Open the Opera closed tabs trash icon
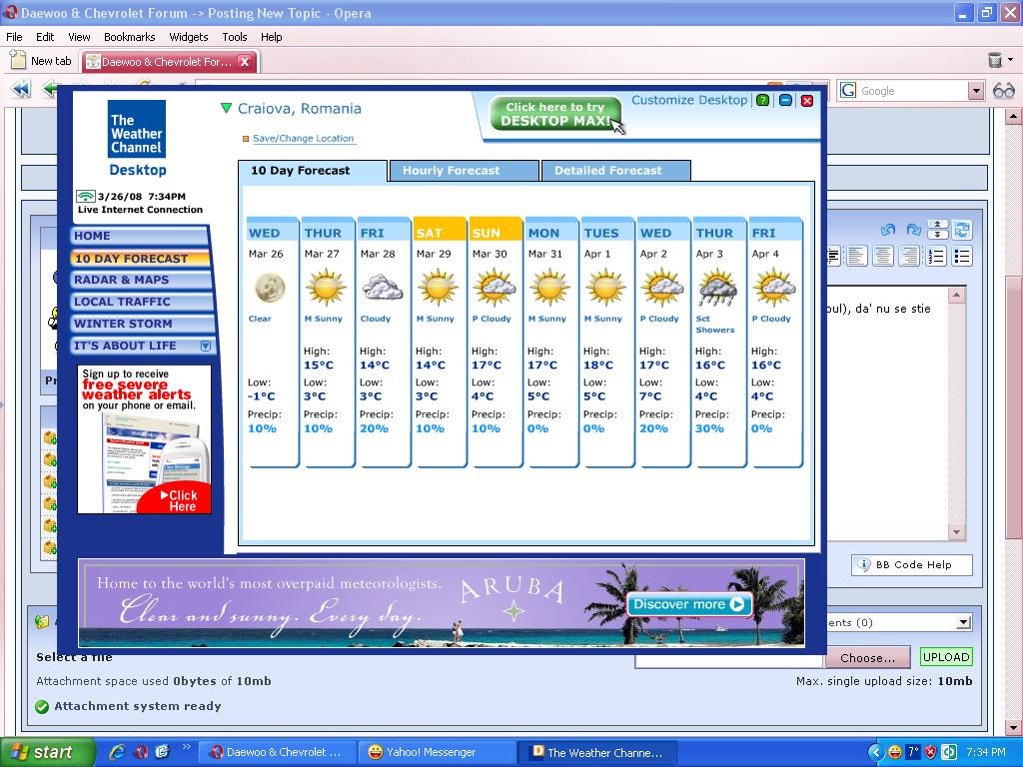The image size is (1023, 767). [x=995, y=60]
